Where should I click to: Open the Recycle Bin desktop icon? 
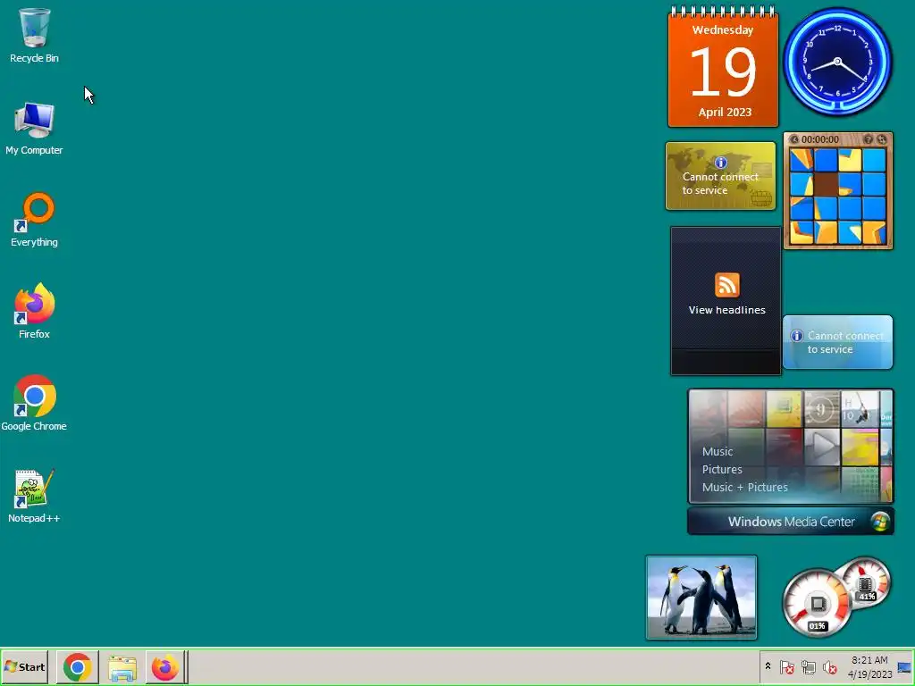pyautogui.click(x=34, y=35)
